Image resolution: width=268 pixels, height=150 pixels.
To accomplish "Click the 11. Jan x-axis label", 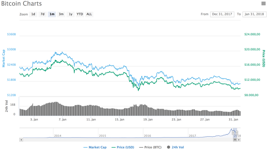I will (x=91, y=120).
